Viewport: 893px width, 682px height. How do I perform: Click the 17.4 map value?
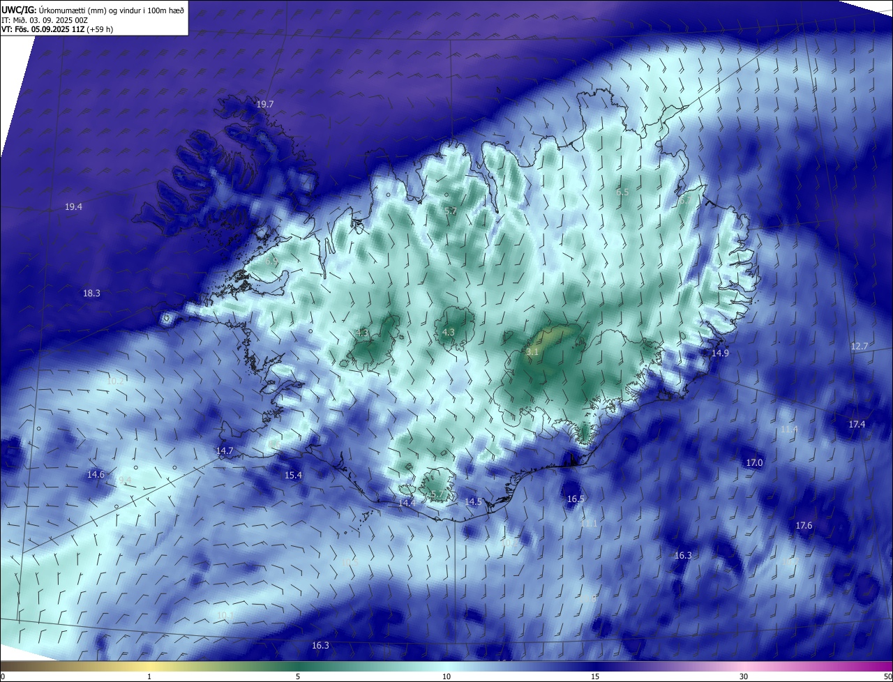tap(857, 424)
